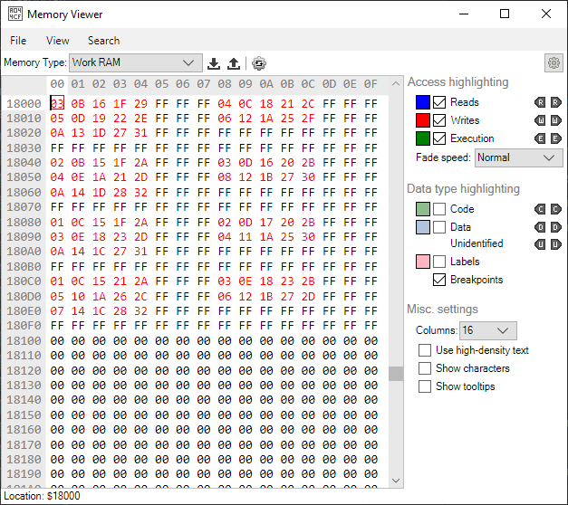Click the Location $18000 status bar text
Viewport: 568px width, 505px height.
[x=42, y=496]
